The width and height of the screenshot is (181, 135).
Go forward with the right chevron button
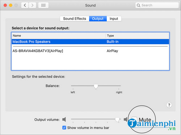pyautogui.click(x=32, y=5)
